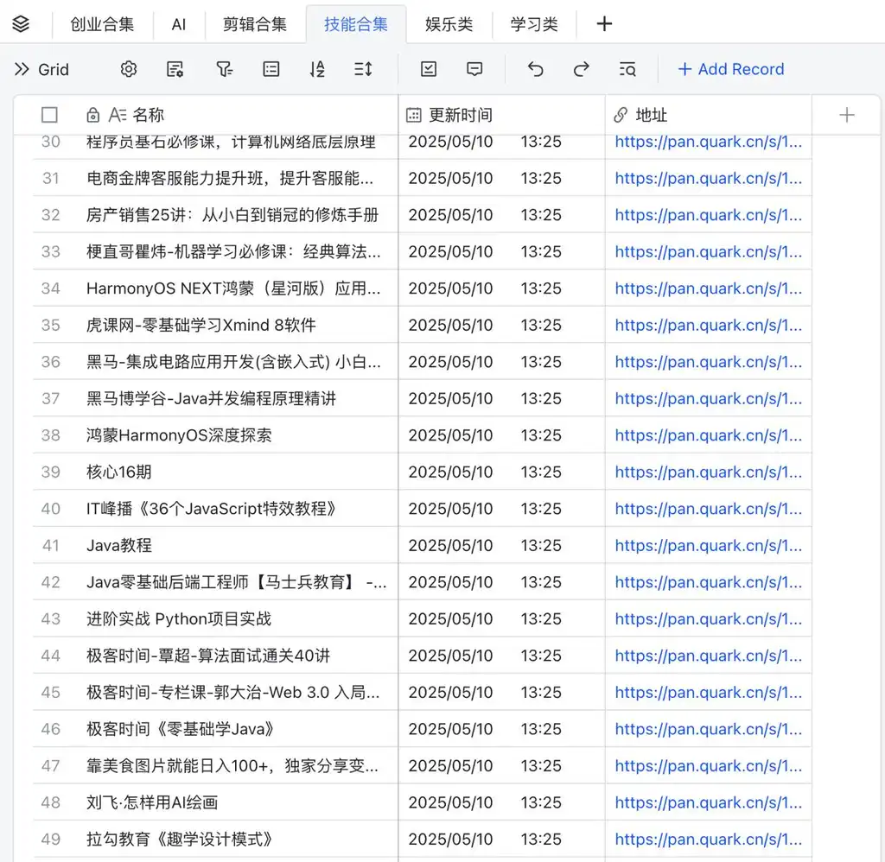Add a new column with plus

point(847,115)
